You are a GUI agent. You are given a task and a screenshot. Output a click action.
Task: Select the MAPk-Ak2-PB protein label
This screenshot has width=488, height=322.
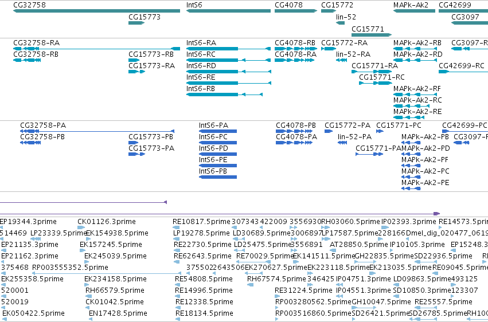tap(425, 137)
